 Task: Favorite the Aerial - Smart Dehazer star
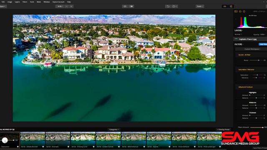point(195,147)
